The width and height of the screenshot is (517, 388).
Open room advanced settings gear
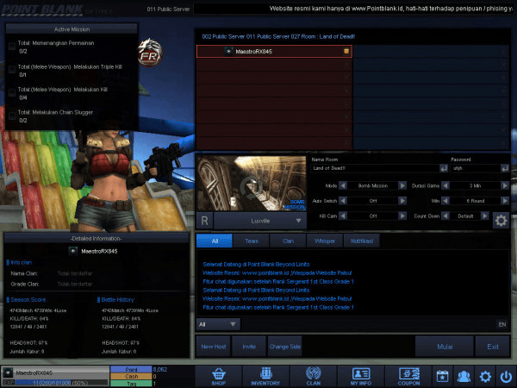coord(501,221)
